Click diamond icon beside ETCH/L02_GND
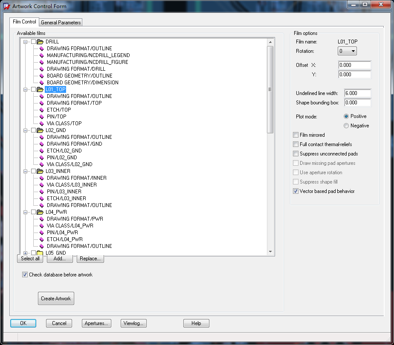The image size is (394, 345). [42, 150]
